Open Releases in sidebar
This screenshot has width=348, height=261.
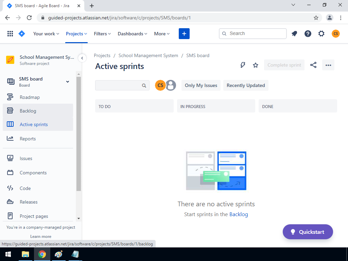[38, 202]
